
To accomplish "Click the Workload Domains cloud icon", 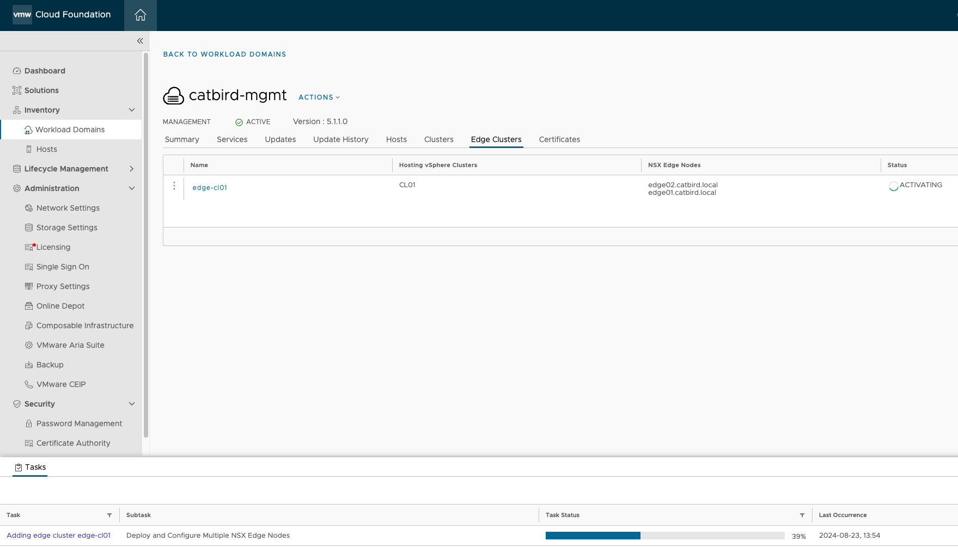I will pyautogui.click(x=28, y=130).
